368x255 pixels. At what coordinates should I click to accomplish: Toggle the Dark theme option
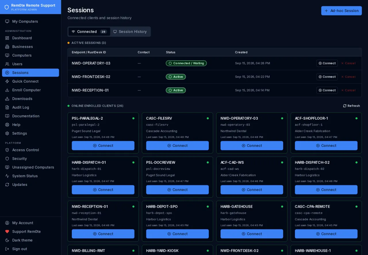point(30,240)
